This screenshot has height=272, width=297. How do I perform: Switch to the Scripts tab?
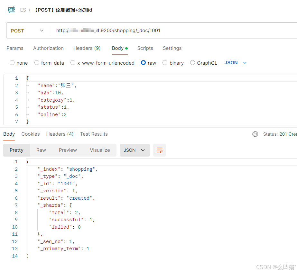(145, 48)
